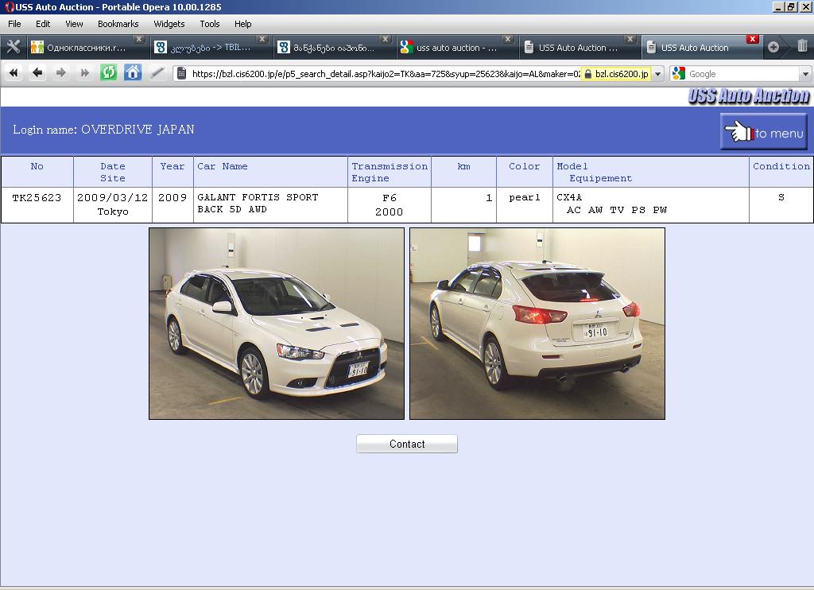
Task: Click the 'to menu' button
Action: pos(764,132)
